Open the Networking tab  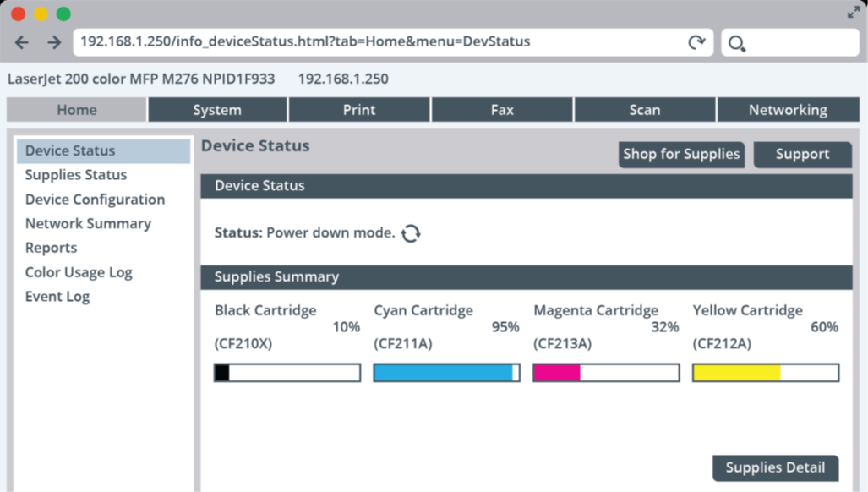pos(789,110)
